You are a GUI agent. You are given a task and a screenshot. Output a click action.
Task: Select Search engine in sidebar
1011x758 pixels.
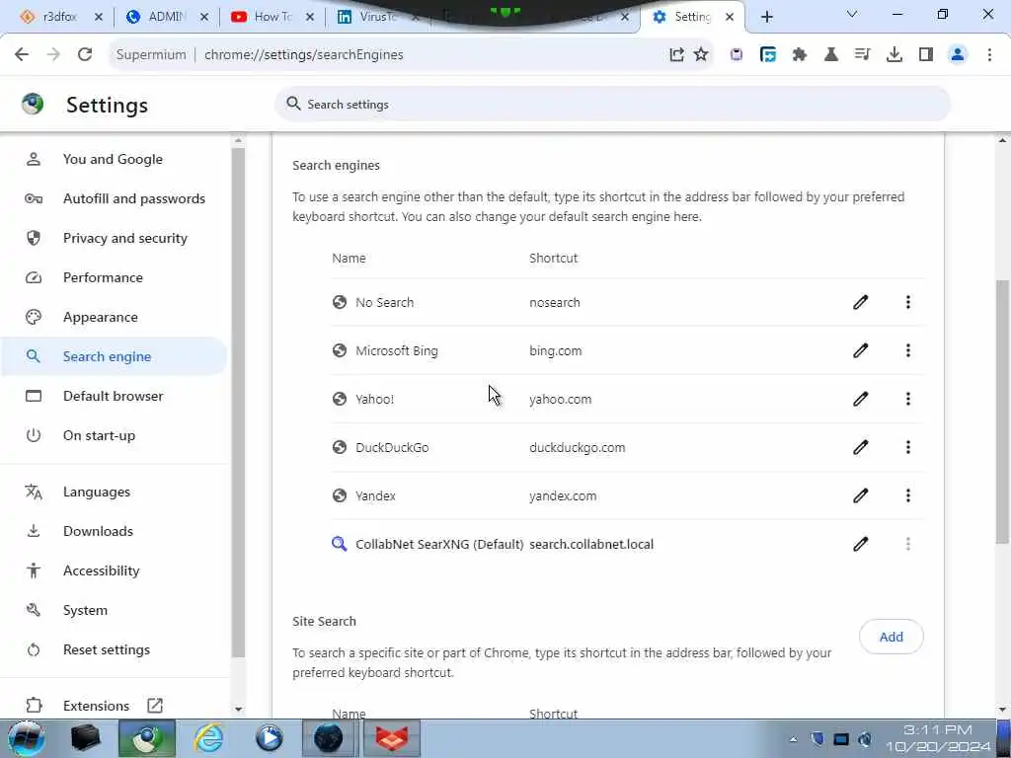coord(113,356)
